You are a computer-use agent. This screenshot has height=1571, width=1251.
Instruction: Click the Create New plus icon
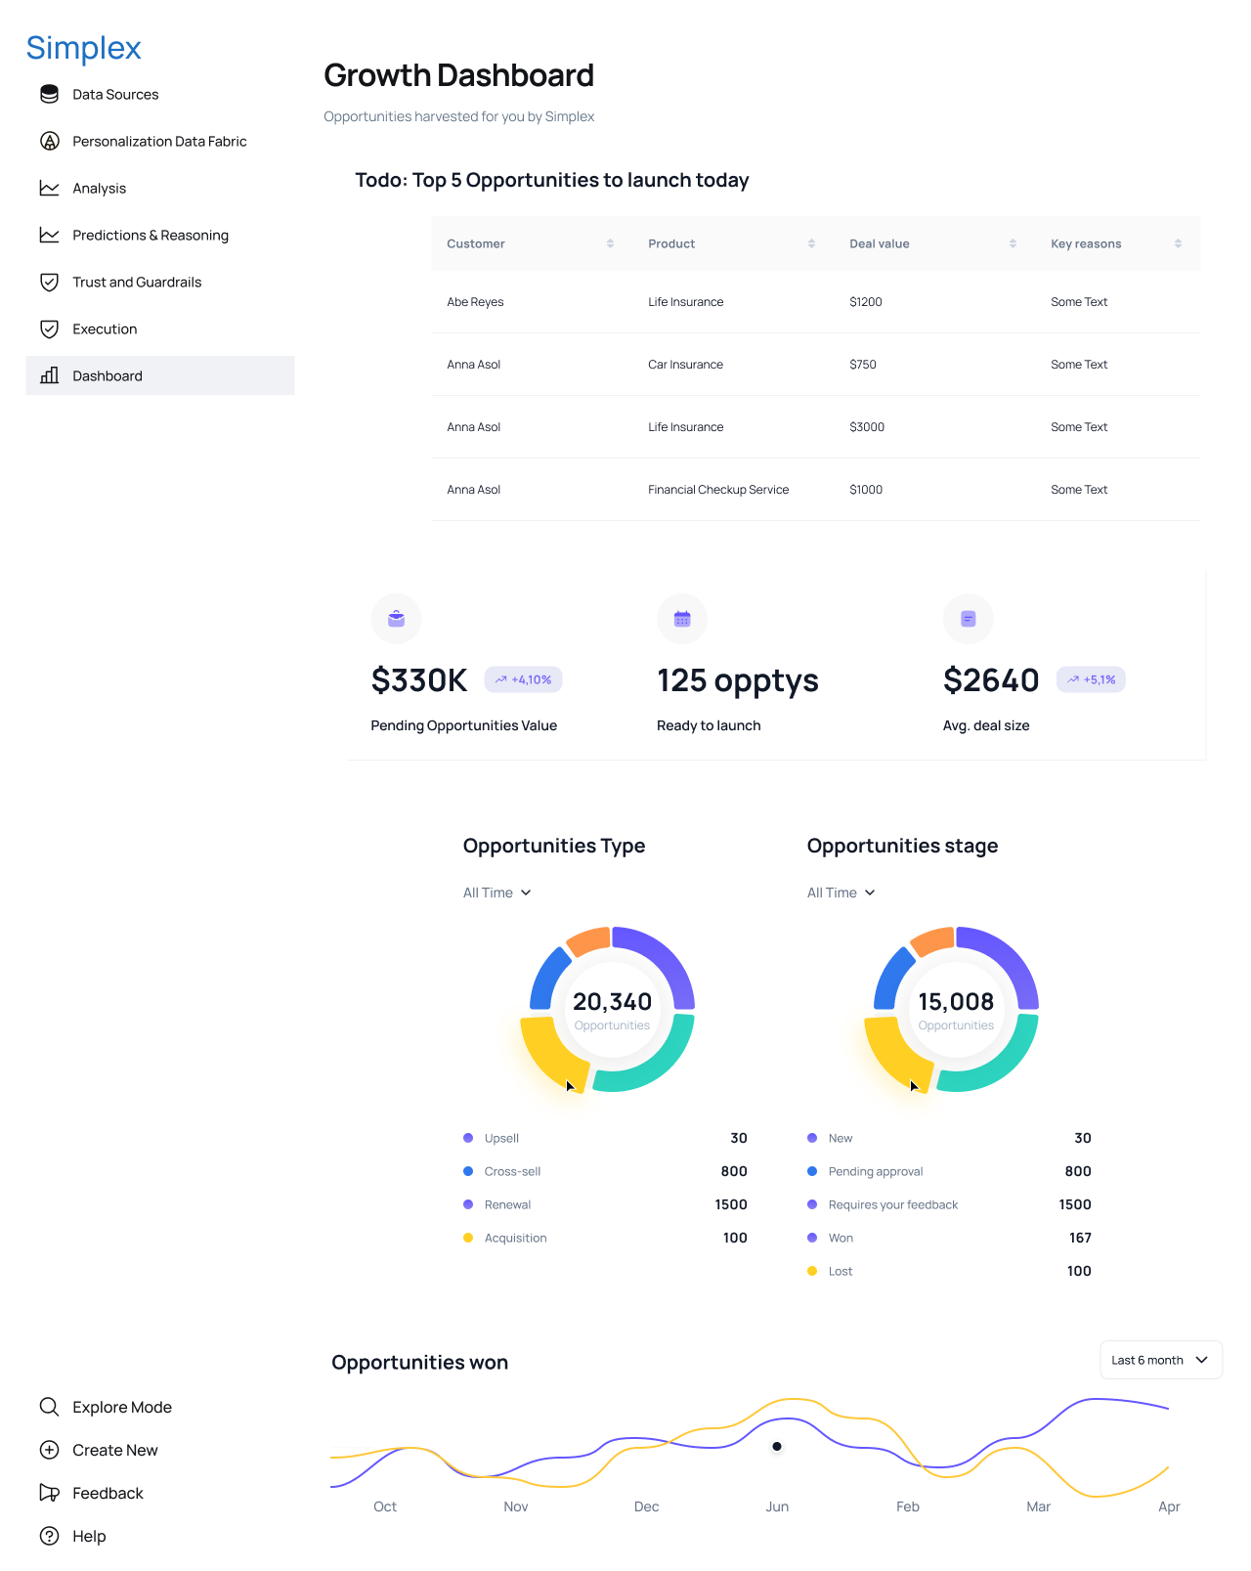[x=49, y=1450]
